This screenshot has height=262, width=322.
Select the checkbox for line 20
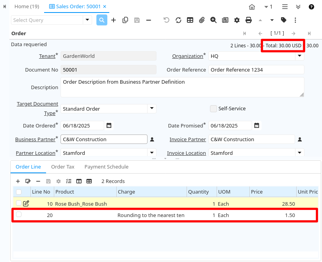(x=19, y=215)
